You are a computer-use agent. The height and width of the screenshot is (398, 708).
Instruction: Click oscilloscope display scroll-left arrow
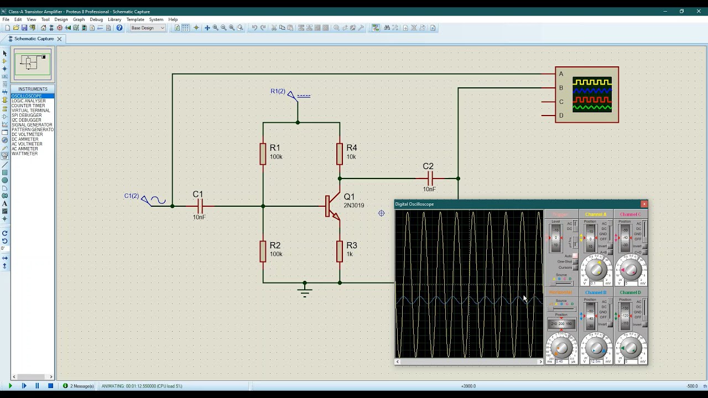[397, 362]
